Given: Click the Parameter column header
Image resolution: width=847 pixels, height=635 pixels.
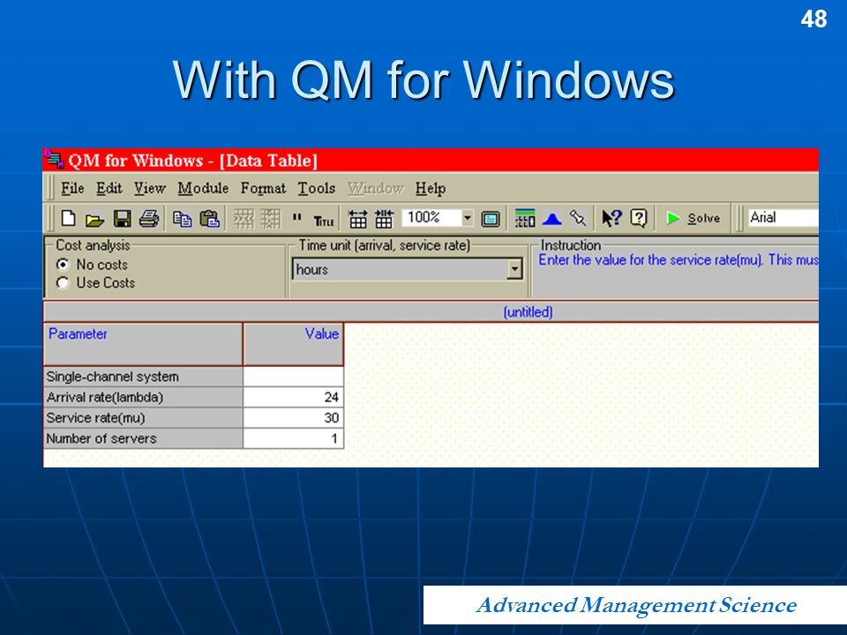Looking at the screenshot, I should [x=143, y=345].
